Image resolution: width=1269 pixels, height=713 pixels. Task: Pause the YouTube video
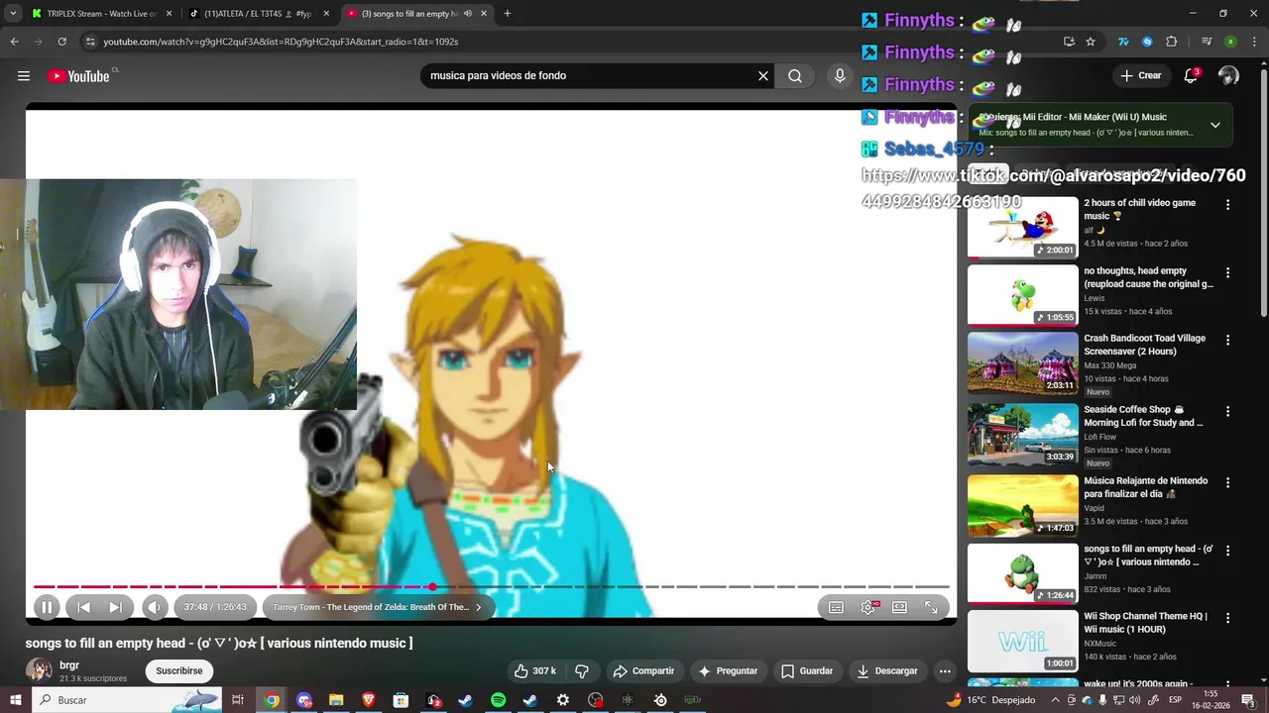click(47, 607)
